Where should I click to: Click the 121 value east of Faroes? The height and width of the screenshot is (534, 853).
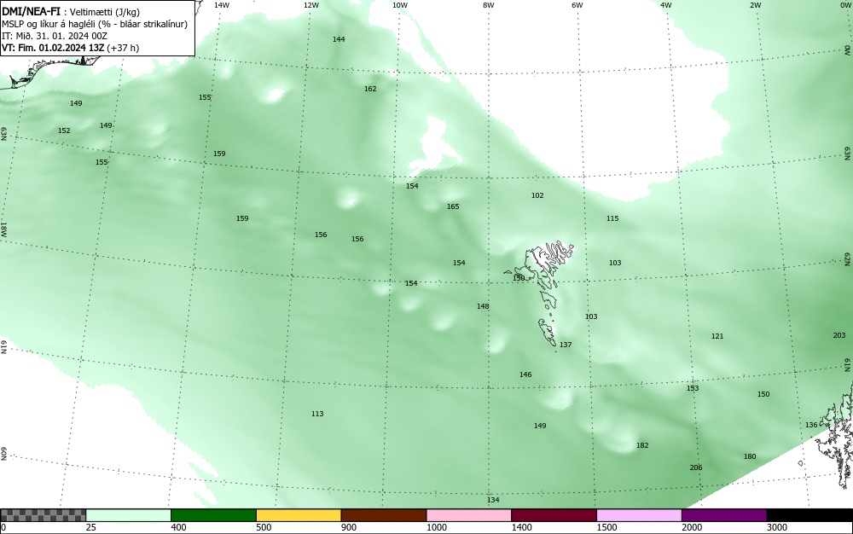(x=717, y=337)
